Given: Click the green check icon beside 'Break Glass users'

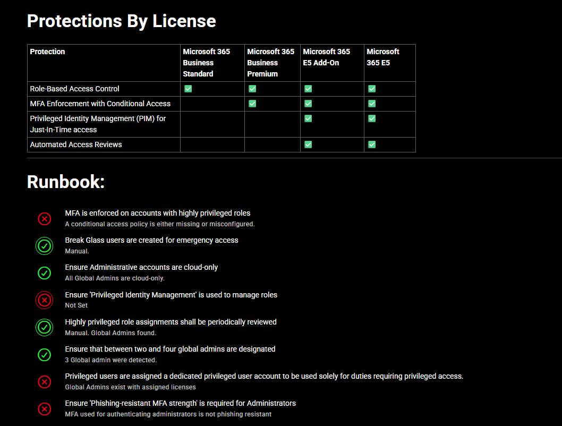Looking at the screenshot, I should [x=44, y=245].
